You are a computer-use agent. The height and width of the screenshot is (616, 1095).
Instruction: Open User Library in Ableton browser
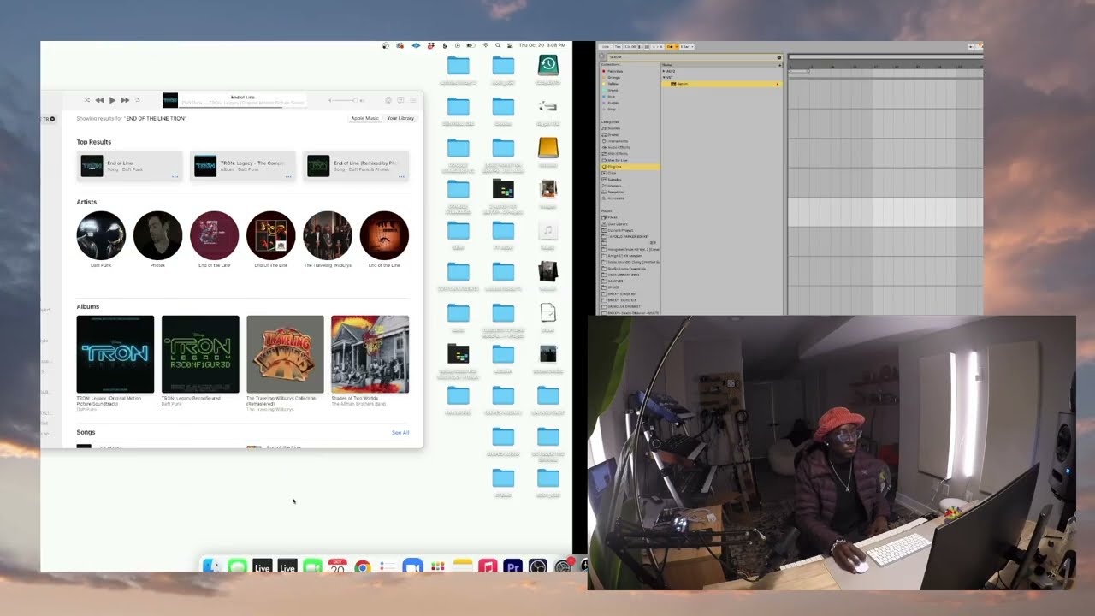(x=616, y=224)
